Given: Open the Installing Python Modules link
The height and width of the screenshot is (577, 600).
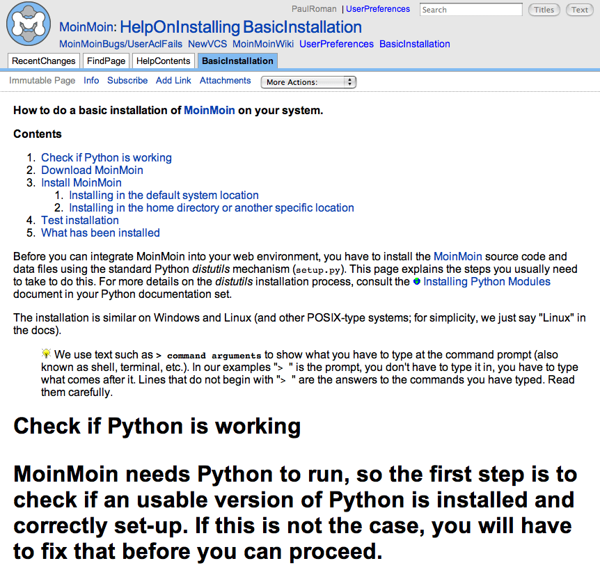Looking at the screenshot, I should click(x=487, y=282).
